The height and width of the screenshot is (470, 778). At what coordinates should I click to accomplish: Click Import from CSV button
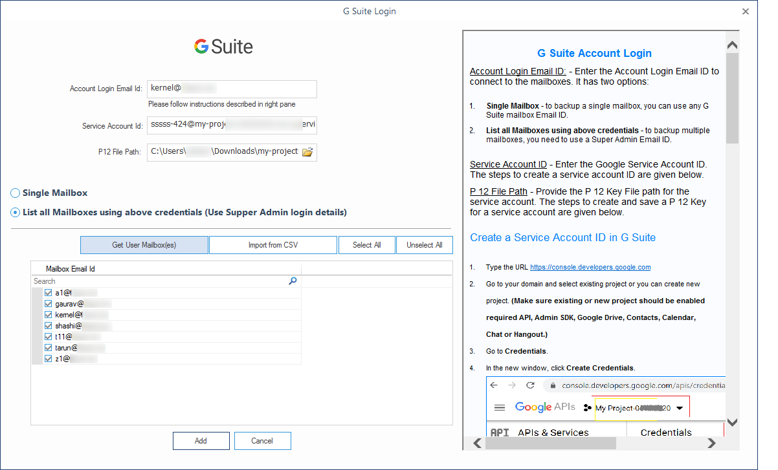[273, 245]
